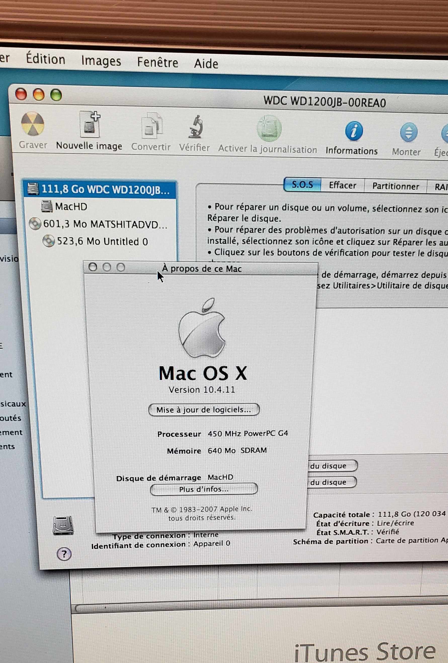Click the Graver burn icon
The width and height of the screenshot is (448, 663).
[x=32, y=124]
